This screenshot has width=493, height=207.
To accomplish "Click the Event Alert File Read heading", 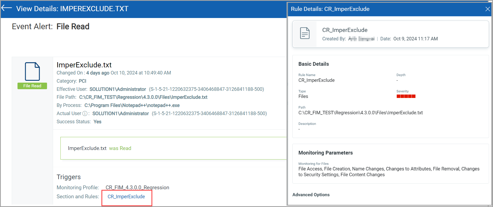I will coord(51,26).
